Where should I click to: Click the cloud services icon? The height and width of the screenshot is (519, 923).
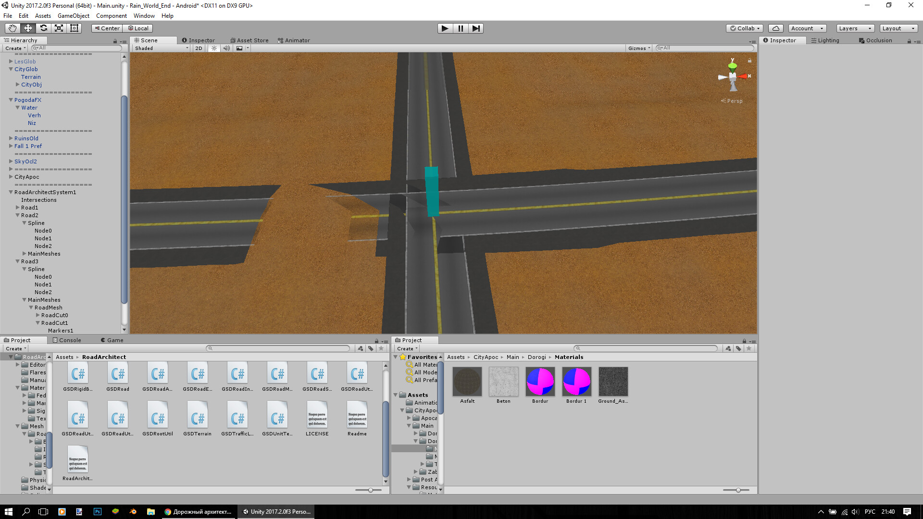tap(775, 28)
